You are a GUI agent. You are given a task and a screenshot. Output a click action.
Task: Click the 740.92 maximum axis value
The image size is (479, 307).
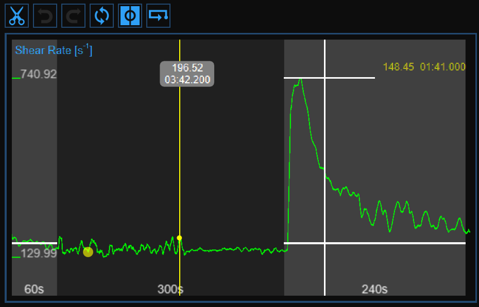(38, 74)
